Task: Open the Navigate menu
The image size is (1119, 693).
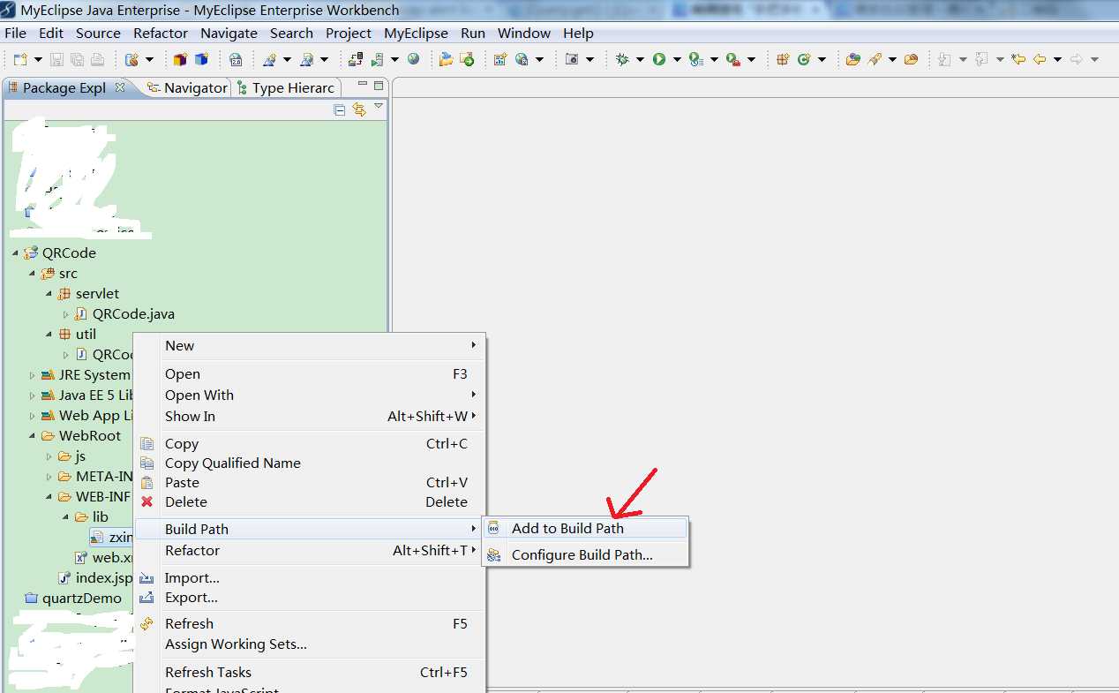Action: 229,33
